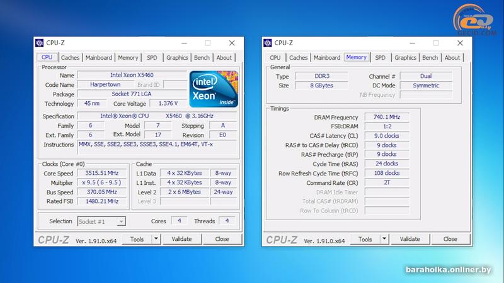504x283 pixels.
Task: Click the DRAM Frequency value 740.1 MHz
Action: coord(387,117)
